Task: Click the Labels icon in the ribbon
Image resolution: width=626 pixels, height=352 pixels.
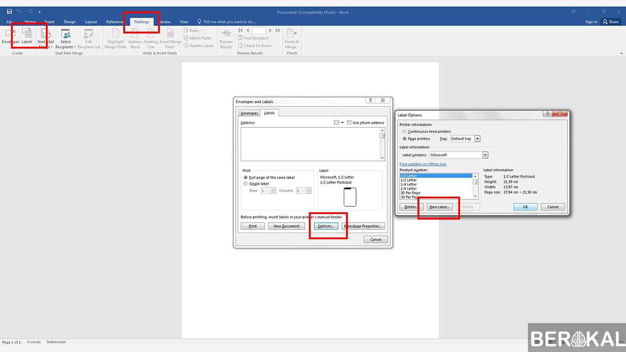Action: pyautogui.click(x=27, y=37)
